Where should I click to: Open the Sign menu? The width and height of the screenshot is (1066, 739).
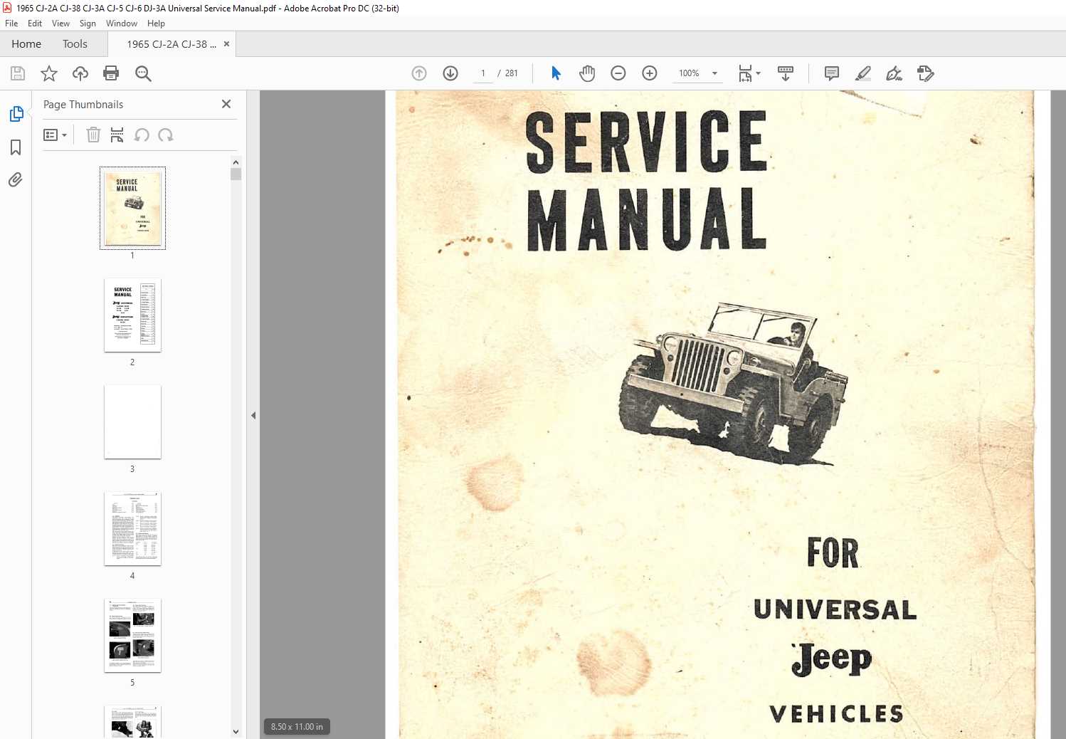[x=88, y=23]
